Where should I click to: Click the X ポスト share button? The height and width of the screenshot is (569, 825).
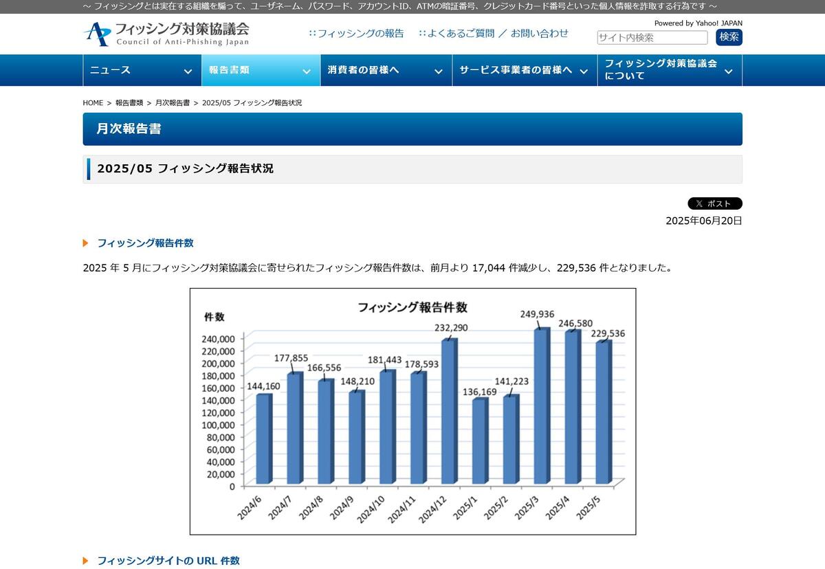tap(715, 203)
